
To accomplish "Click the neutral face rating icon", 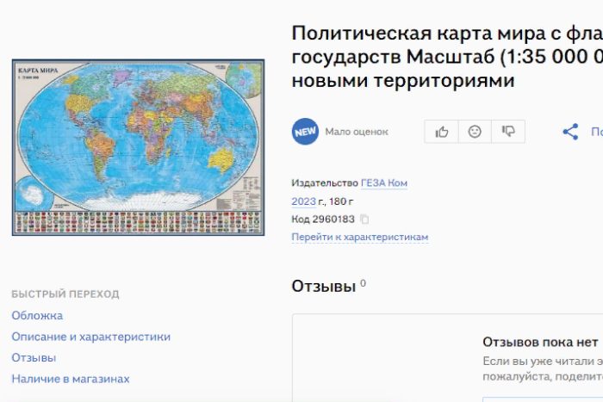I will click(475, 132).
